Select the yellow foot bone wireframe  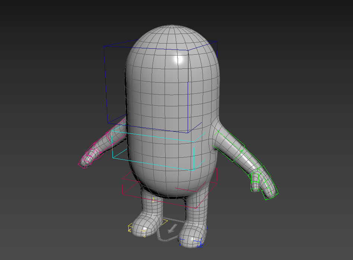148,228
